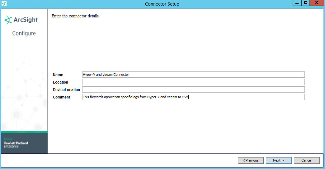Image resolution: width=325 pixels, height=169 pixels.
Task: Click the Comment field label
Action: point(61,97)
